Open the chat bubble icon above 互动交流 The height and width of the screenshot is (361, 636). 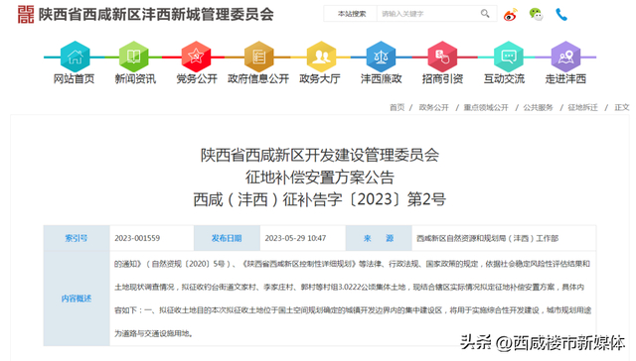(x=508, y=57)
